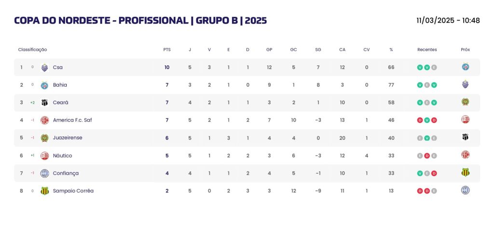494x227 pixels.
Task: Click the first red D result badge for America F.c. Saf
Action: [x=420, y=120]
